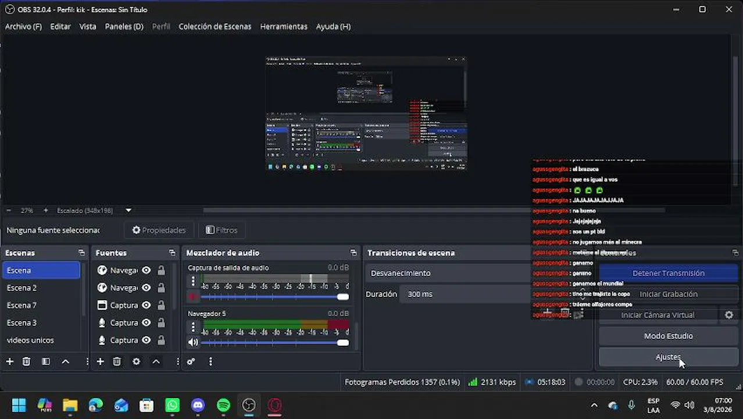
Task: Open Ajustes settings
Action: point(669,357)
